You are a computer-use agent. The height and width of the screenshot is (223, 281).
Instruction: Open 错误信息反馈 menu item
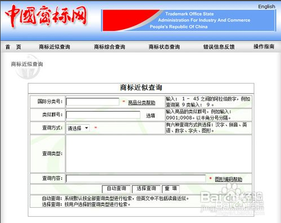pyautogui.click(x=219, y=47)
